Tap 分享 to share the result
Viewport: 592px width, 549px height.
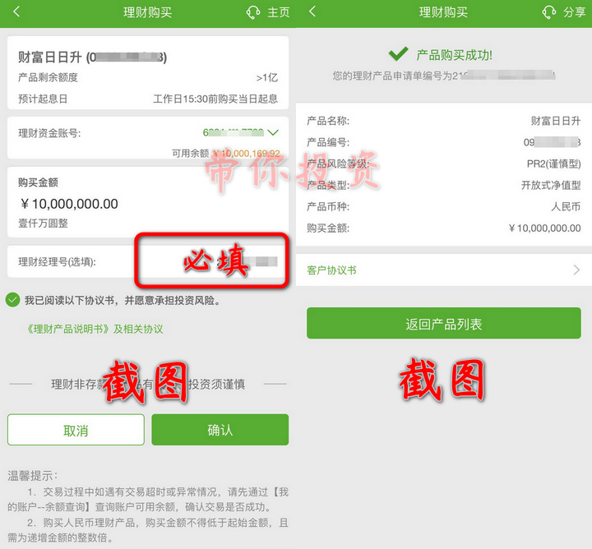(574, 12)
